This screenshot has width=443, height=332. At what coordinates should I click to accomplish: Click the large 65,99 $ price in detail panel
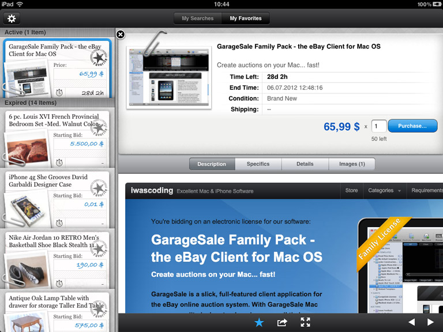(341, 126)
